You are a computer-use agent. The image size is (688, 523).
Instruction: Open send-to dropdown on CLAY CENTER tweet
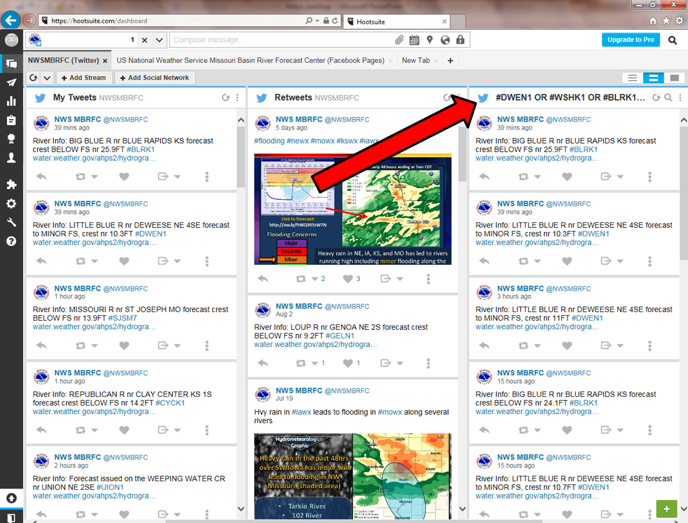(177, 431)
